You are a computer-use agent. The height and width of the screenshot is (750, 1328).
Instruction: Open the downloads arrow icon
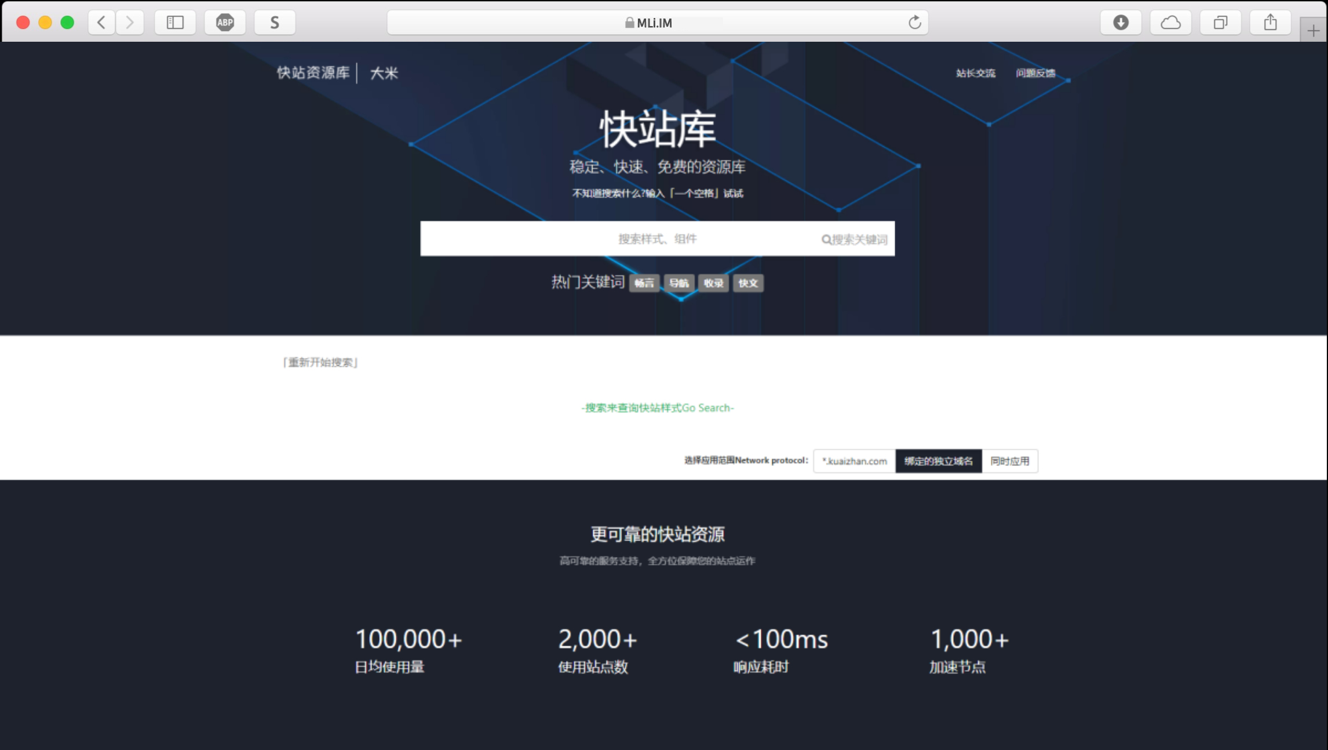(1121, 23)
